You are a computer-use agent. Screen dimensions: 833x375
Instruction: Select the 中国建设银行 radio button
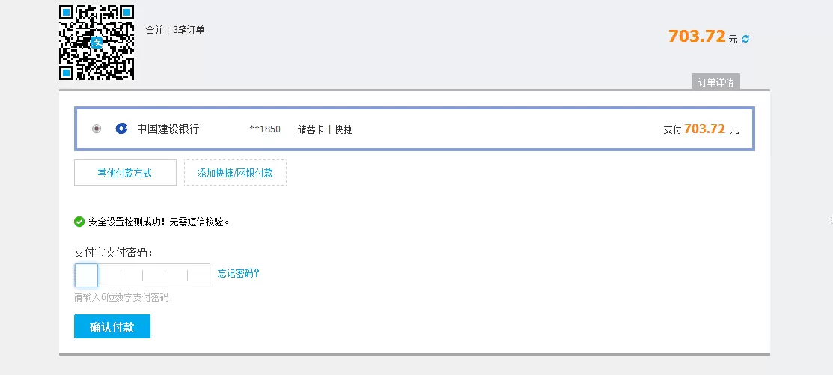coord(96,129)
